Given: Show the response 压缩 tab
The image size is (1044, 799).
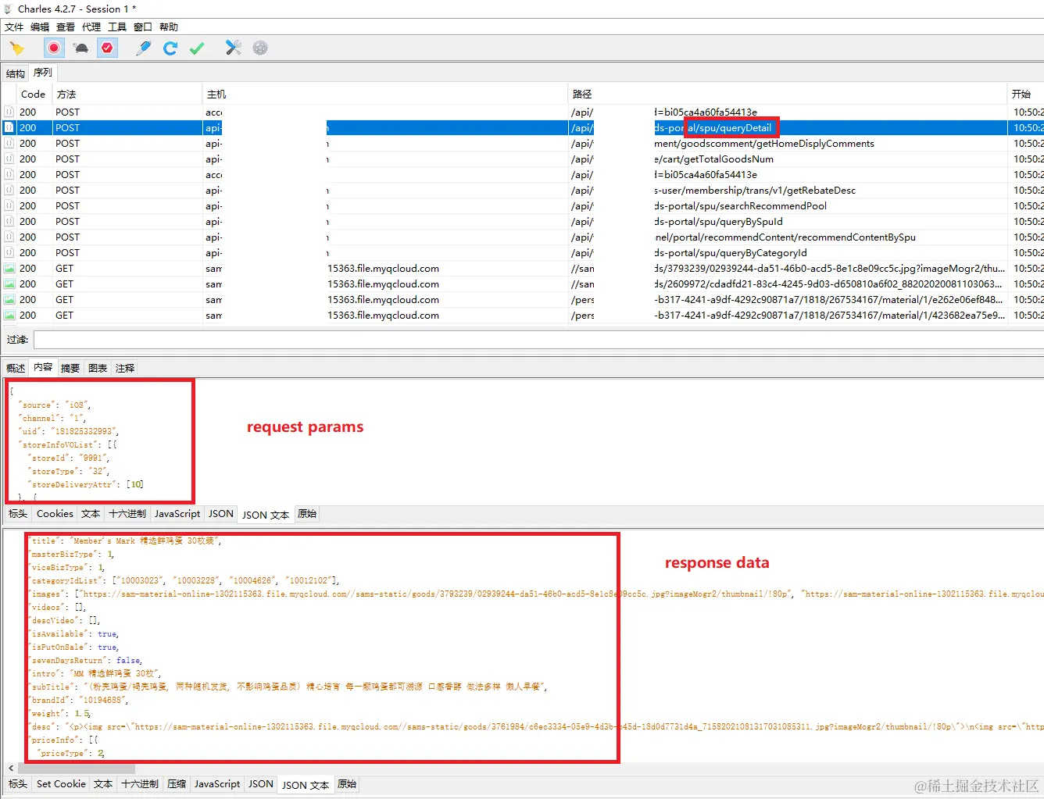Looking at the screenshot, I should (x=177, y=784).
